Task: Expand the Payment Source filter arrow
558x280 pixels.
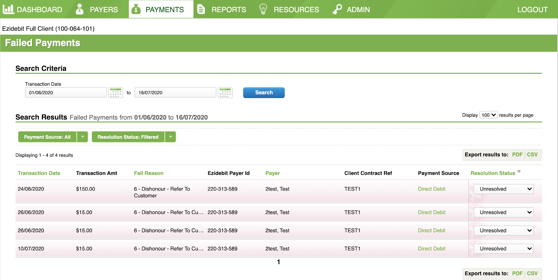Action: [x=83, y=137]
